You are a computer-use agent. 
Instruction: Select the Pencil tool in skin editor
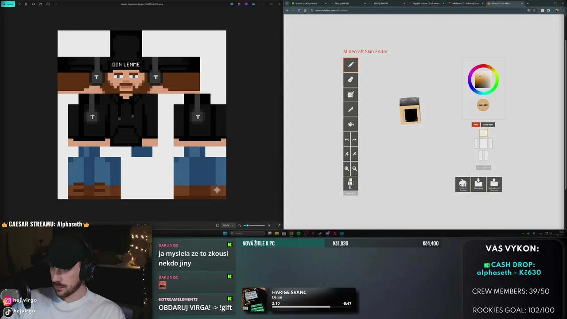click(350, 65)
